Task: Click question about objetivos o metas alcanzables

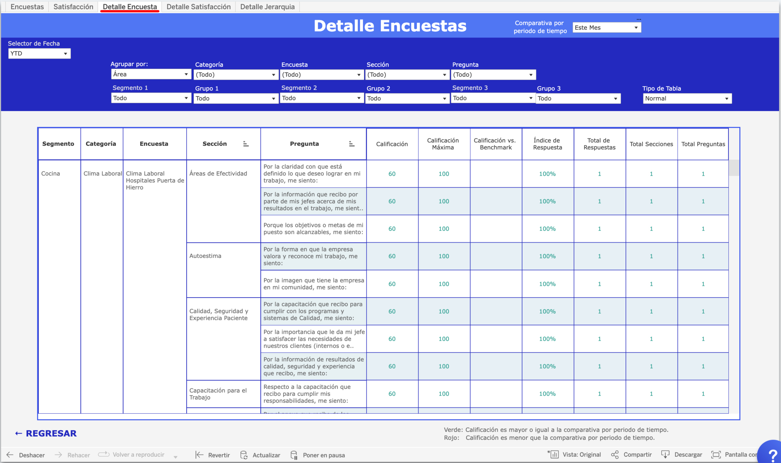Action: pos(313,229)
